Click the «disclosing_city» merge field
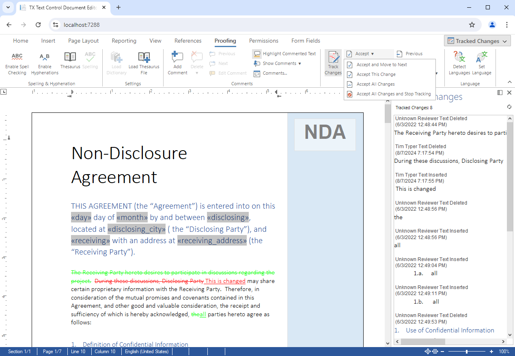The height and width of the screenshot is (356, 515). 136,229
